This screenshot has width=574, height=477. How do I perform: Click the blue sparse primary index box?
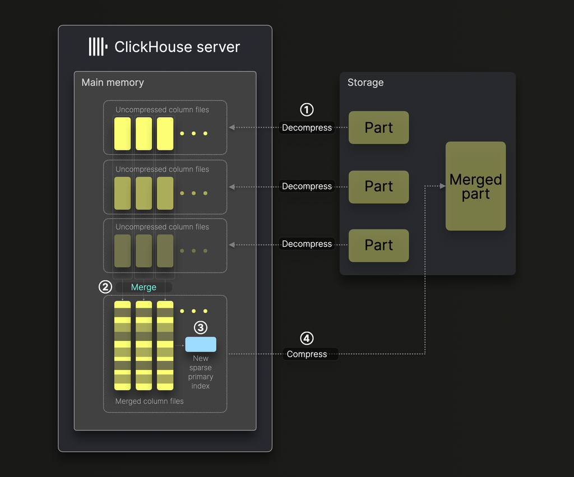tap(201, 344)
